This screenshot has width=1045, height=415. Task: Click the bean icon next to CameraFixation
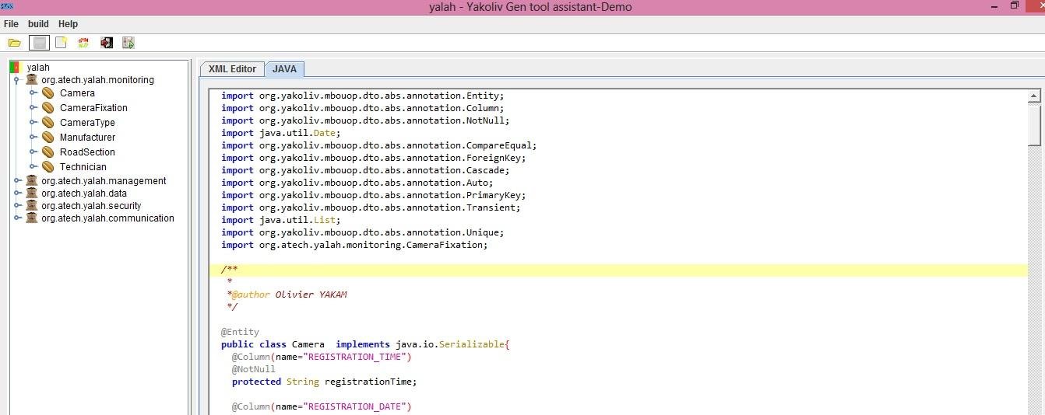coord(48,108)
